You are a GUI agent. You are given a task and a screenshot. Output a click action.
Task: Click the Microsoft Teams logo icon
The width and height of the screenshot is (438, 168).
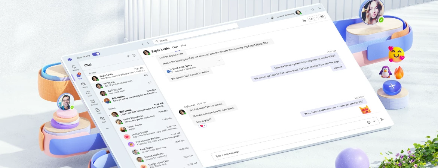[x=70, y=59]
